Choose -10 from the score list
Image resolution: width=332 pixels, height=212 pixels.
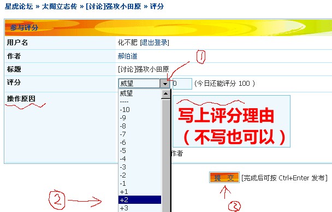140,109
